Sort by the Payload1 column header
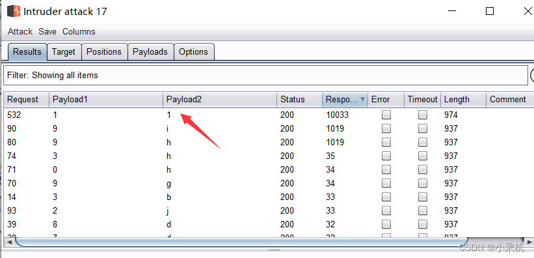534x258 pixels. point(106,100)
